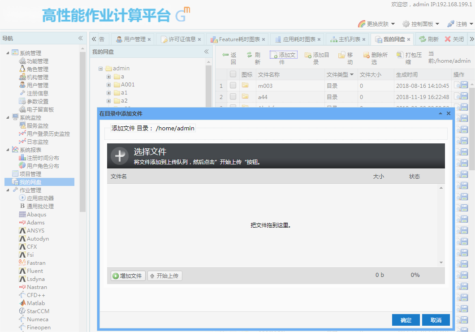Click the Fastran application icon
Image resolution: width=475 pixels, height=332 pixels.
(x=22, y=262)
